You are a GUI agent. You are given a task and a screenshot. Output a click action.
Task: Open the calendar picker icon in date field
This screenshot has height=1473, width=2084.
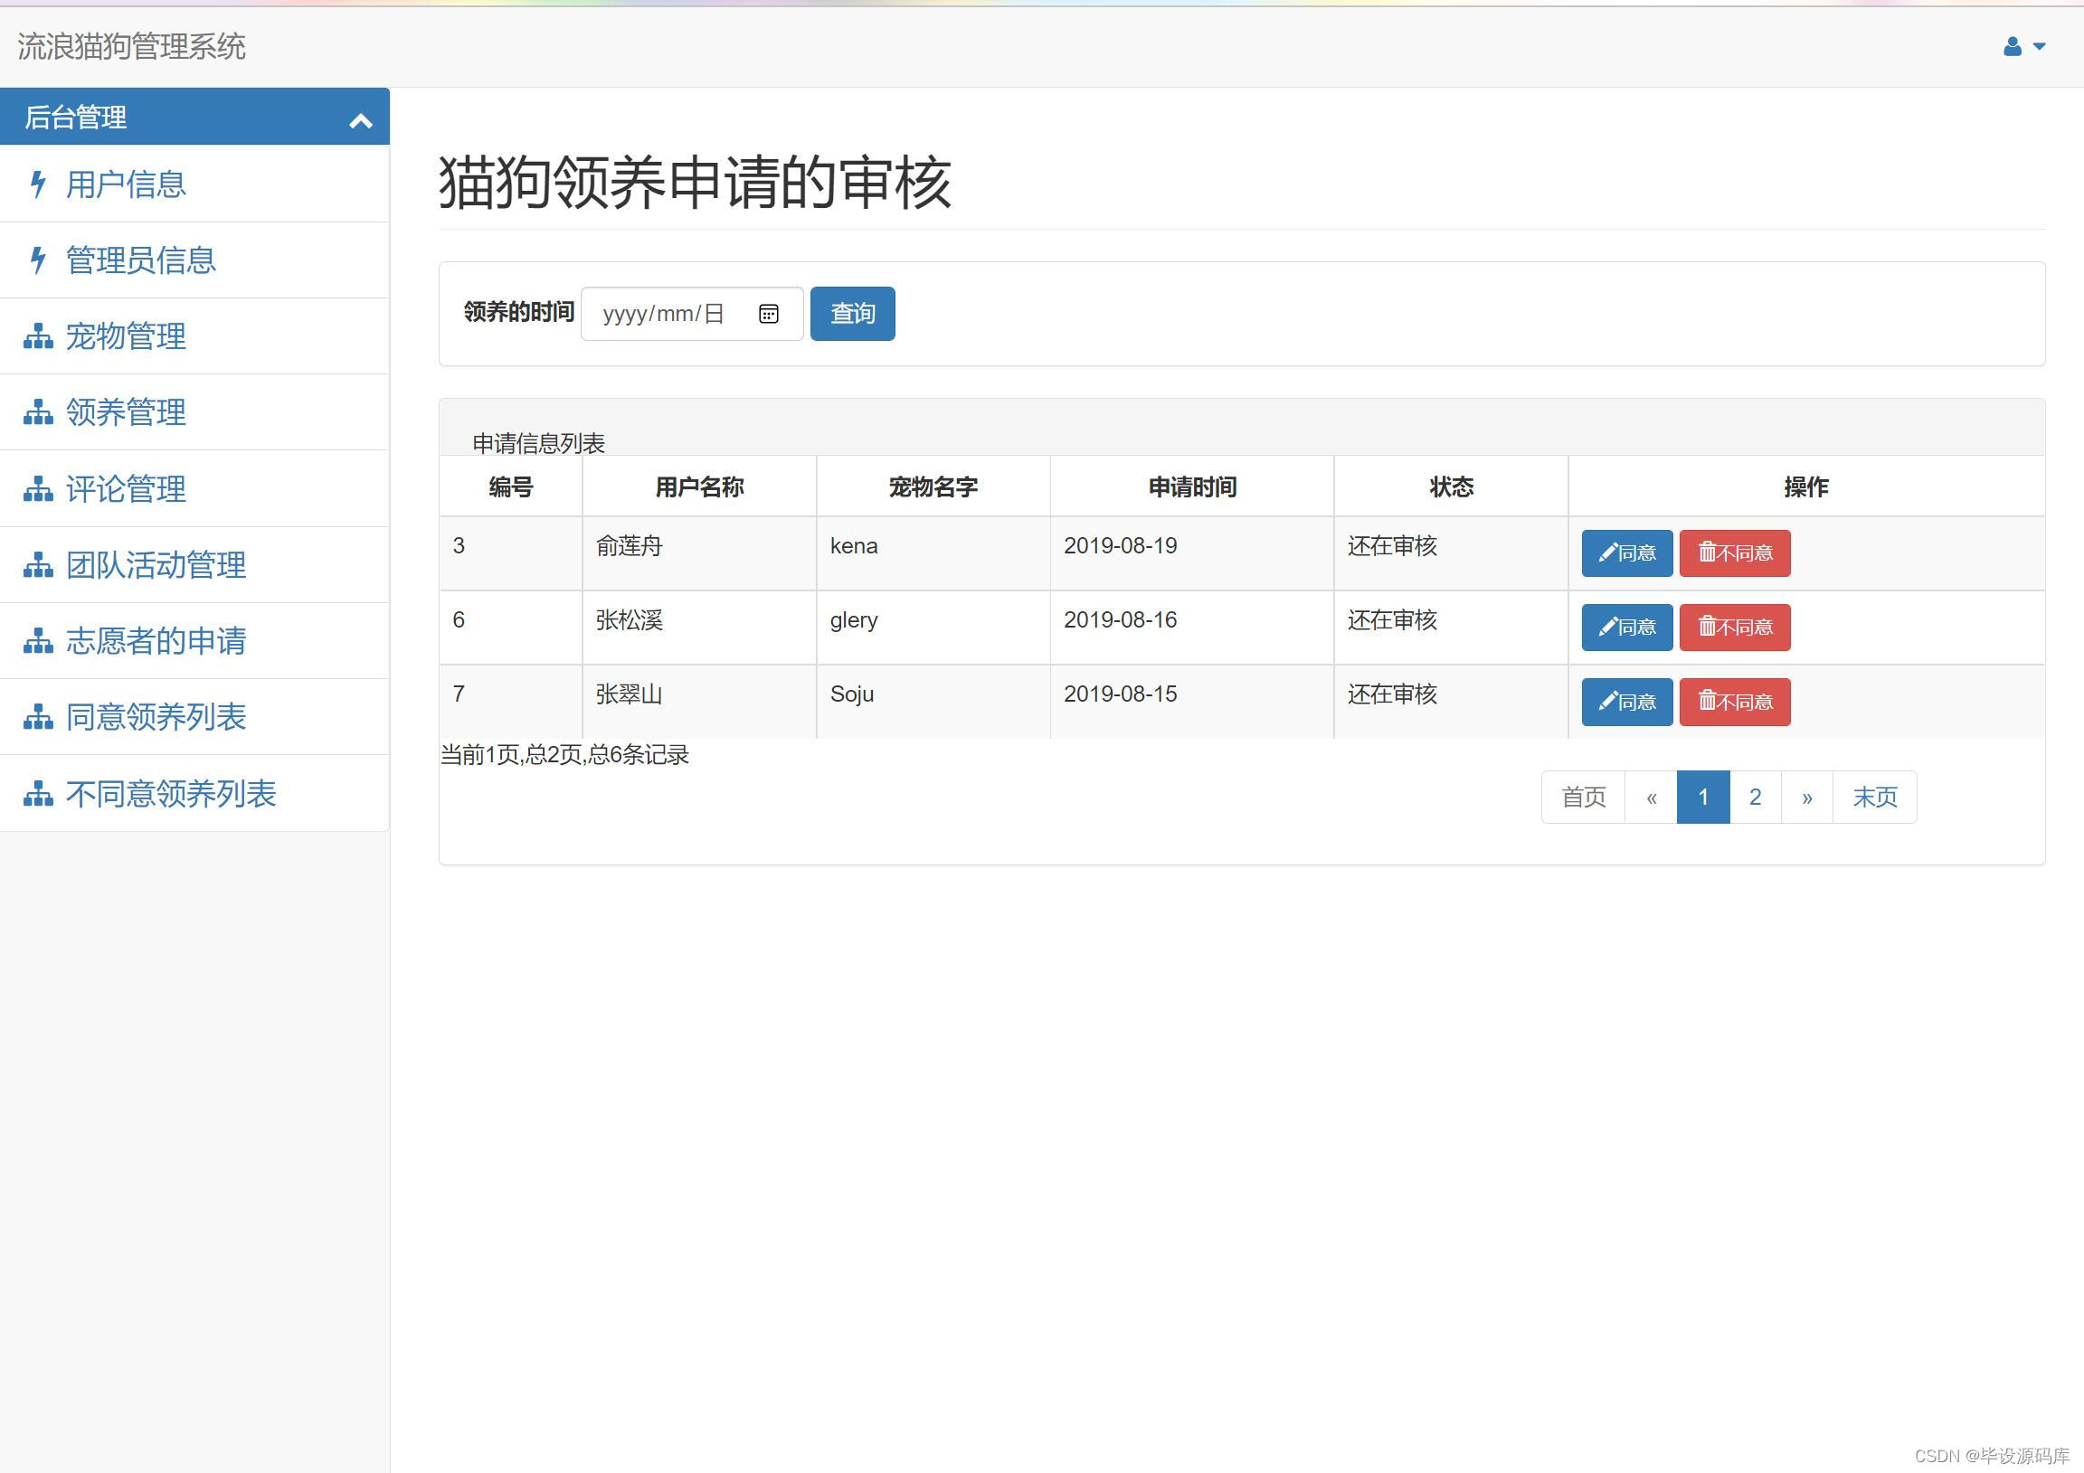click(768, 314)
